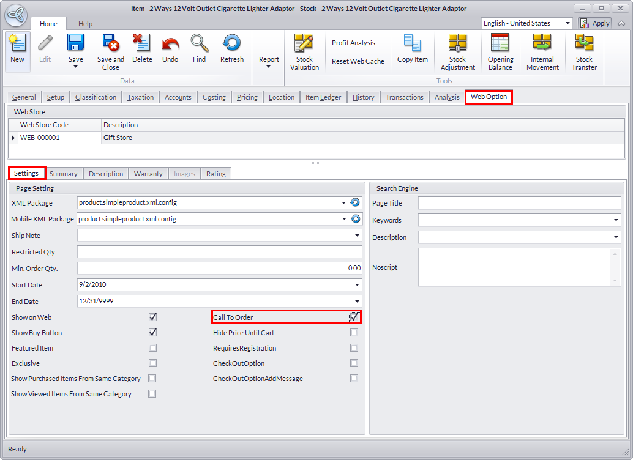
Task: Click the Reset Web Cache button
Action: tap(358, 61)
